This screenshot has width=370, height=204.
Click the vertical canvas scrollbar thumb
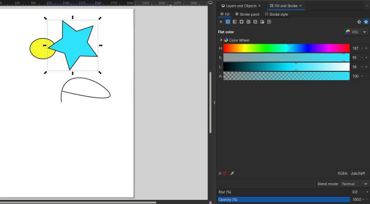point(210,103)
